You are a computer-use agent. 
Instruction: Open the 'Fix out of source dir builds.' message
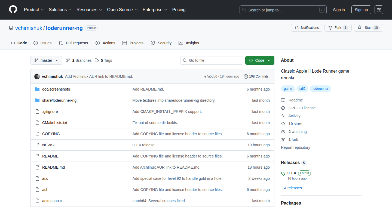pyautogui.click(x=155, y=123)
